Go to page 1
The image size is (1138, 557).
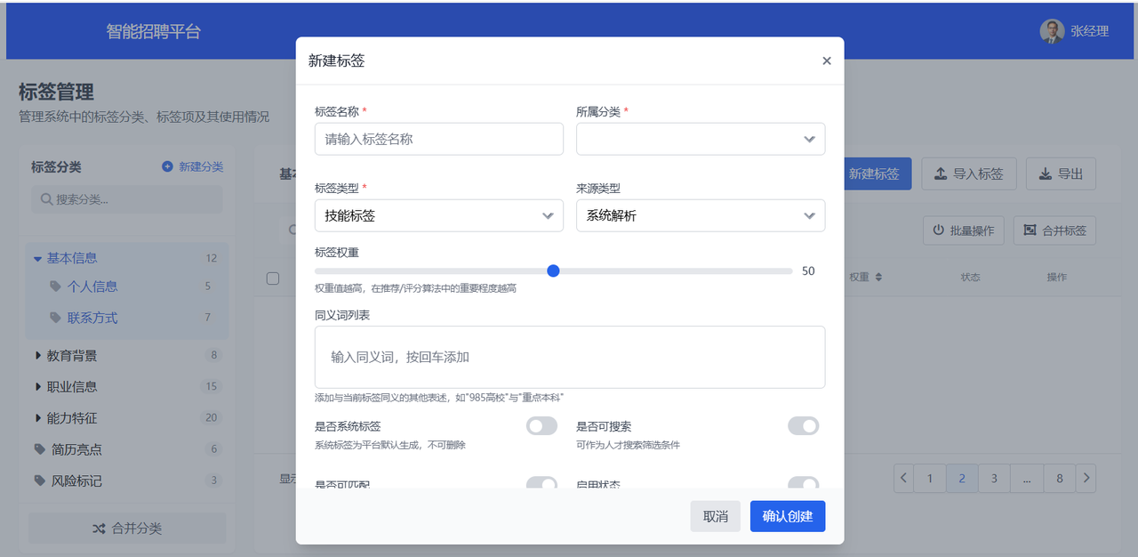pyautogui.click(x=930, y=478)
